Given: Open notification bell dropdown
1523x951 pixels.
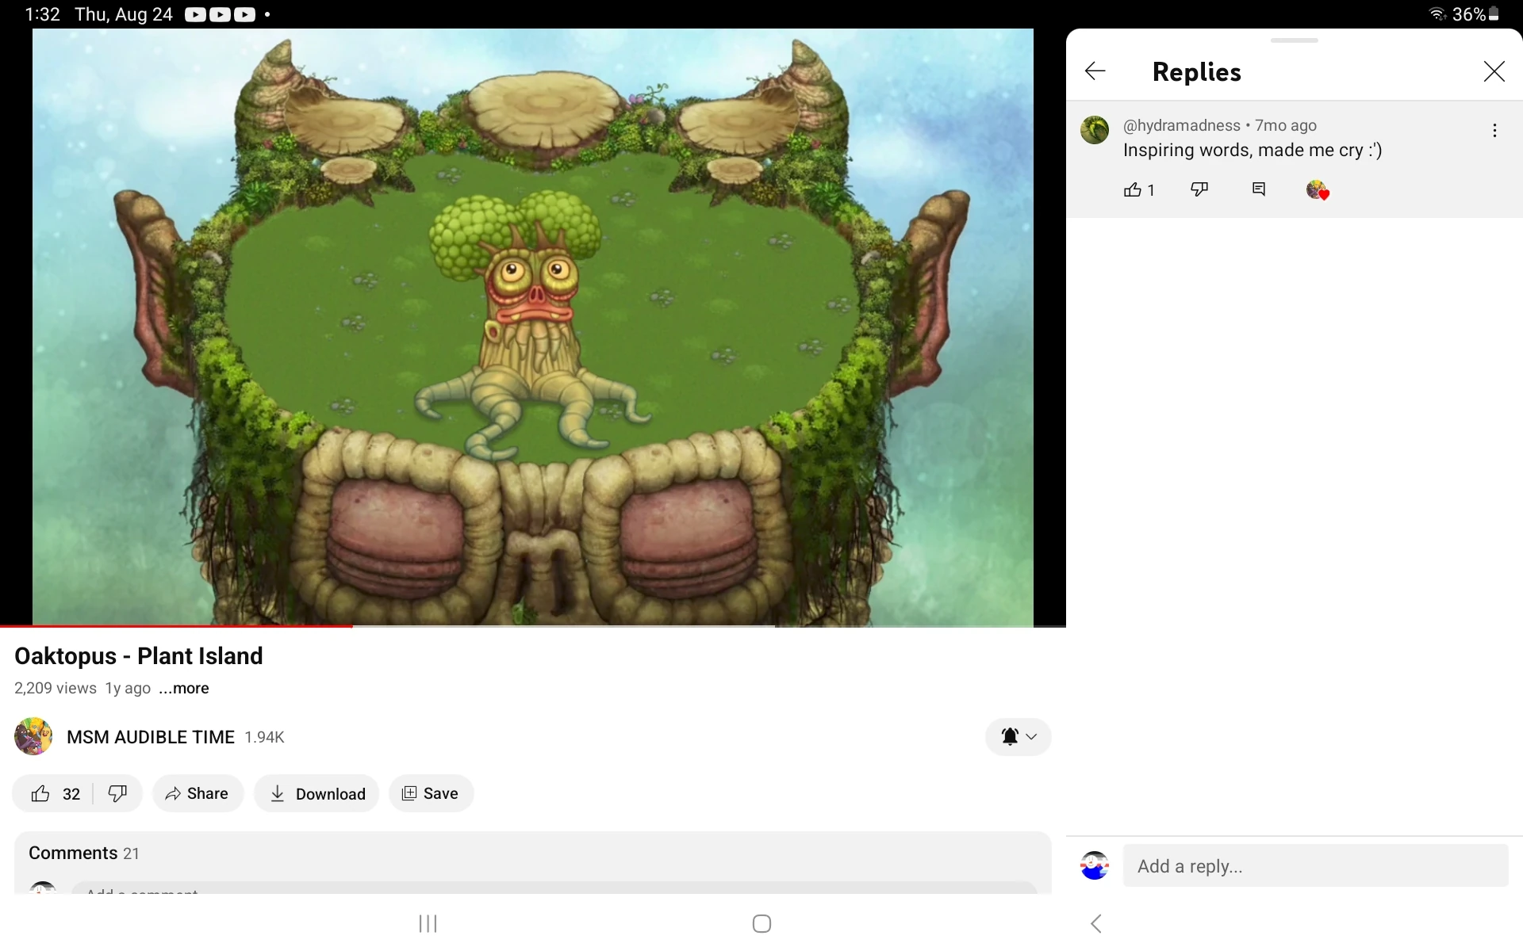Looking at the screenshot, I should click(x=1018, y=737).
